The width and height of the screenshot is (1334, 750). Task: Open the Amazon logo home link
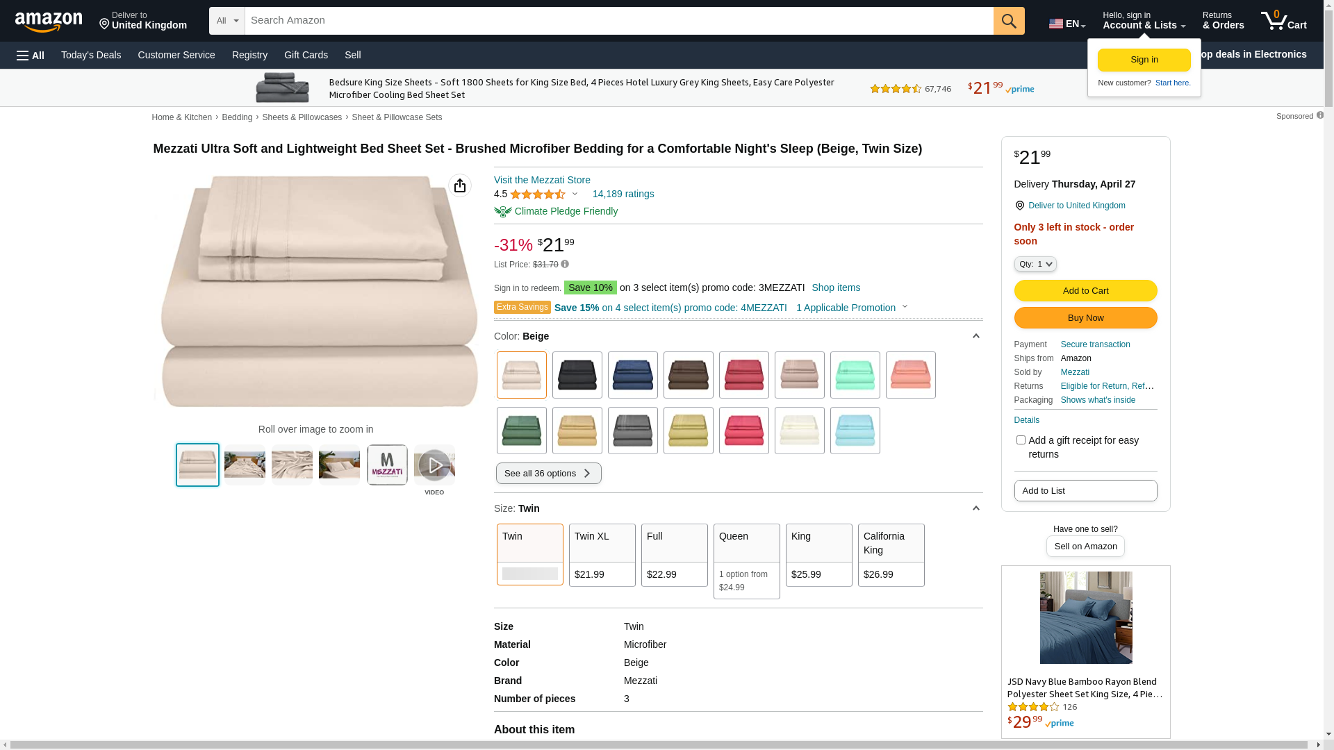[49, 22]
